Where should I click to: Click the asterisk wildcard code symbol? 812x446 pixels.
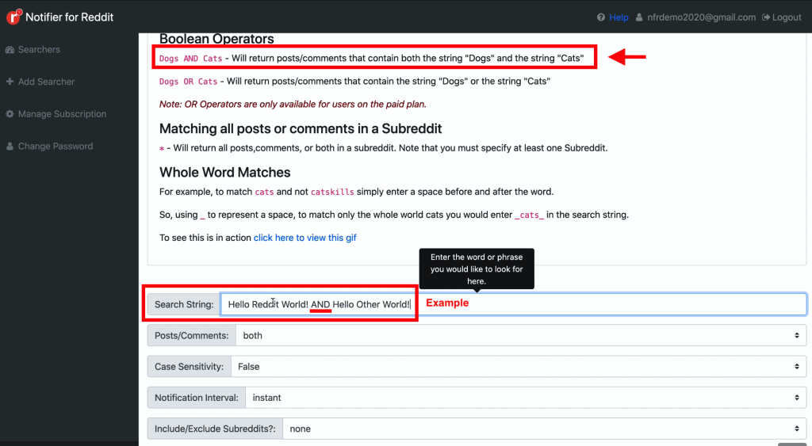coord(162,149)
